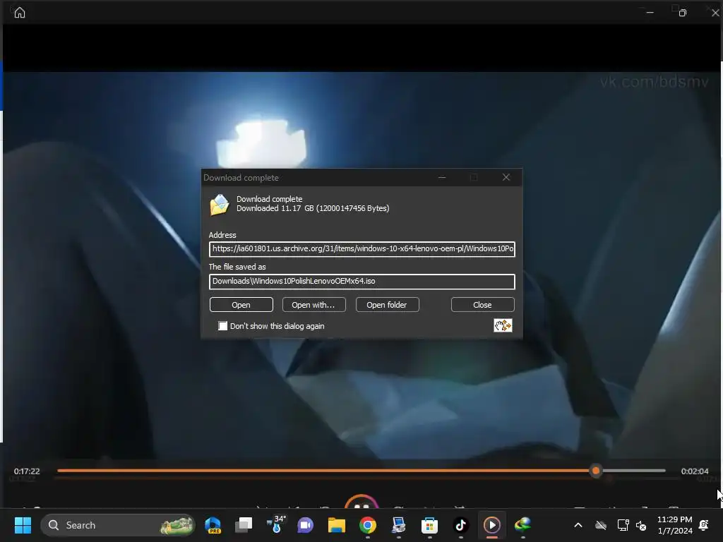
Task: Open clock and calendar 11:29 PM
Action: [x=674, y=525]
